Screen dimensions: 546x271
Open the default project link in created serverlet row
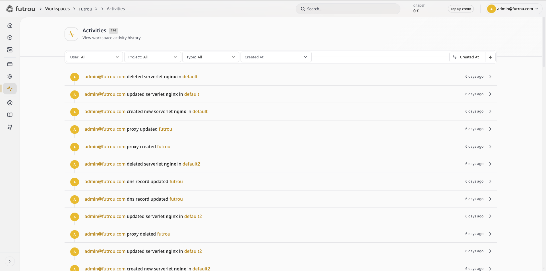pyautogui.click(x=200, y=112)
